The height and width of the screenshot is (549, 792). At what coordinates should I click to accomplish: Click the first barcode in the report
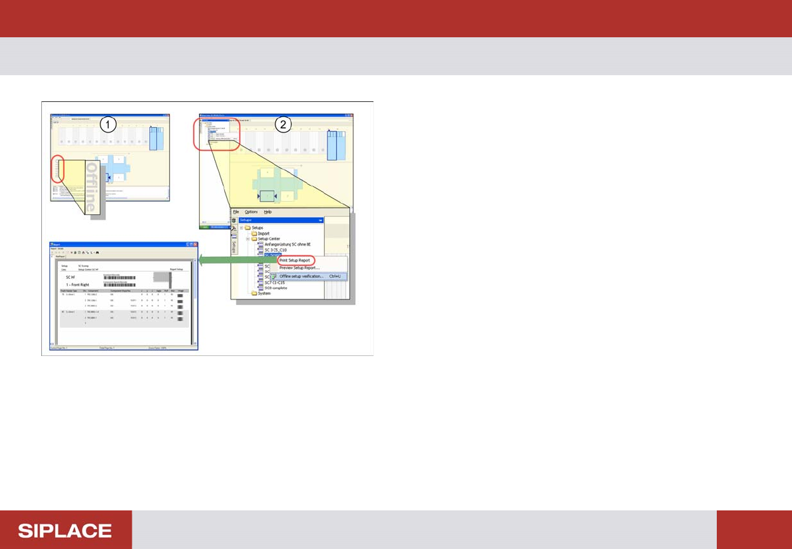pos(120,277)
